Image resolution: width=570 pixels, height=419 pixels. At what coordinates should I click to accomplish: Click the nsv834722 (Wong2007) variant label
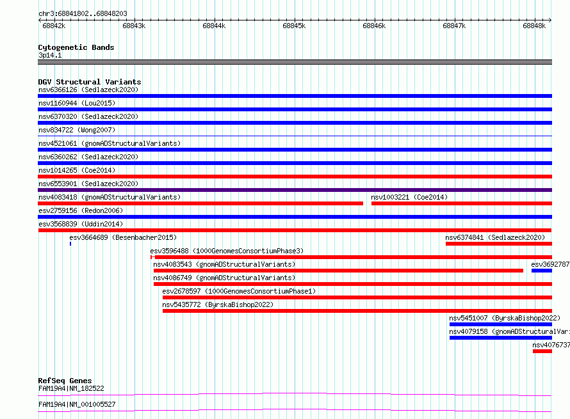(x=77, y=130)
